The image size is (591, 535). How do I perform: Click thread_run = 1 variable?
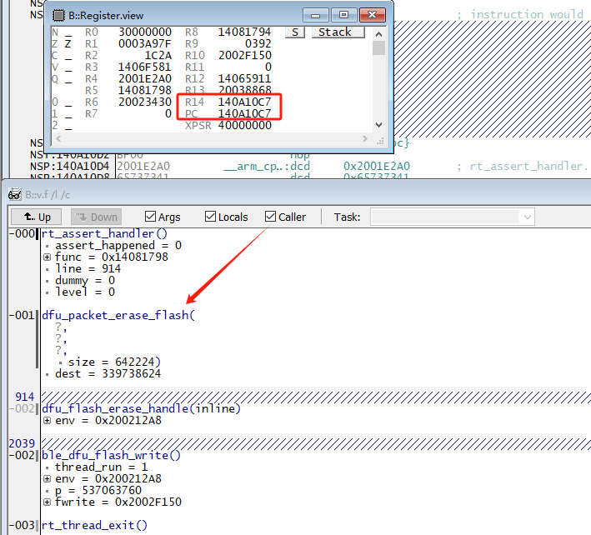pyautogui.click(x=101, y=467)
